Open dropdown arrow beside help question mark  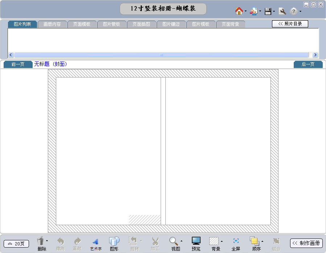coord(301,12)
